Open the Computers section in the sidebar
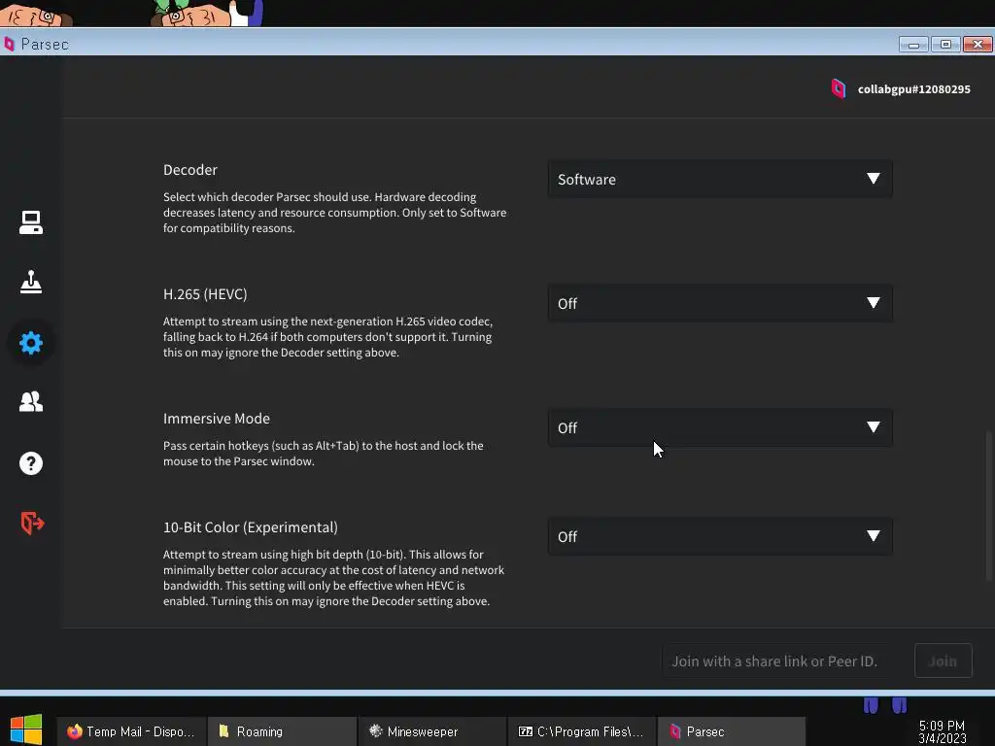Screen dimensions: 995x746 click(x=30, y=222)
